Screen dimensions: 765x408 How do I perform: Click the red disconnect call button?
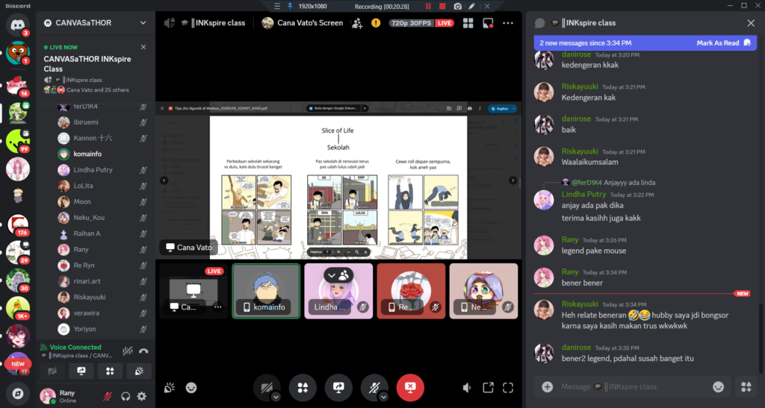click(410, 388)
